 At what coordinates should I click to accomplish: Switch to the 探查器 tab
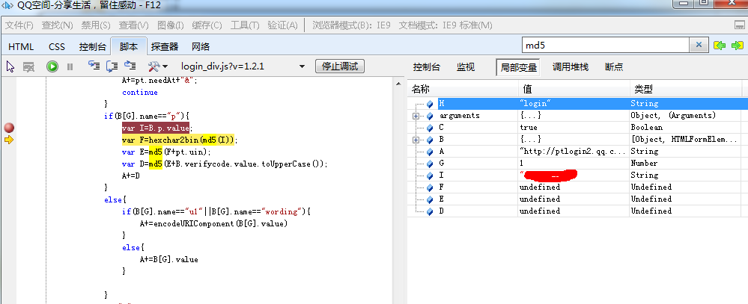[x=165, y=46]
